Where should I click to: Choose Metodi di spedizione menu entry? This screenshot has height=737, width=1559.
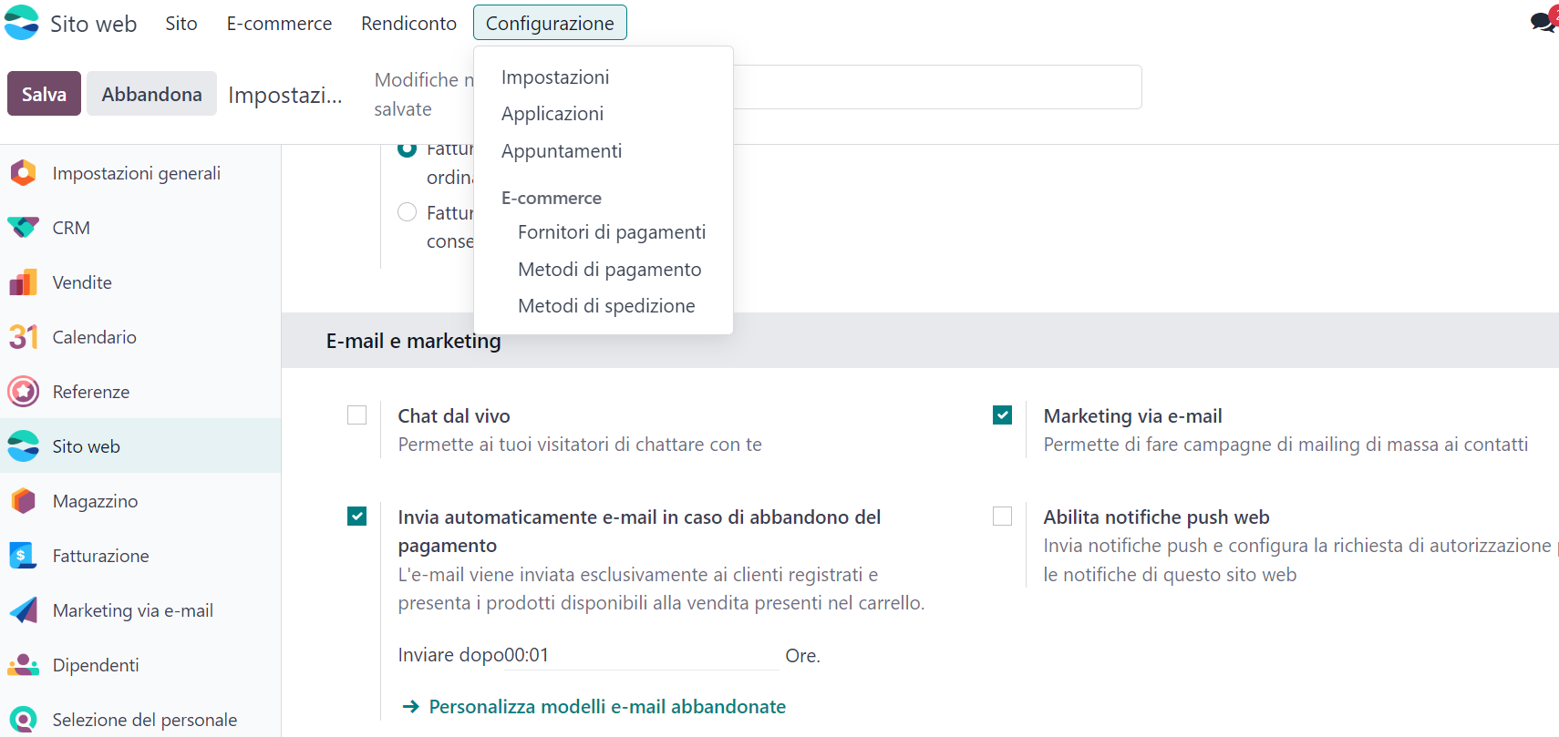[x=606, y=306]
